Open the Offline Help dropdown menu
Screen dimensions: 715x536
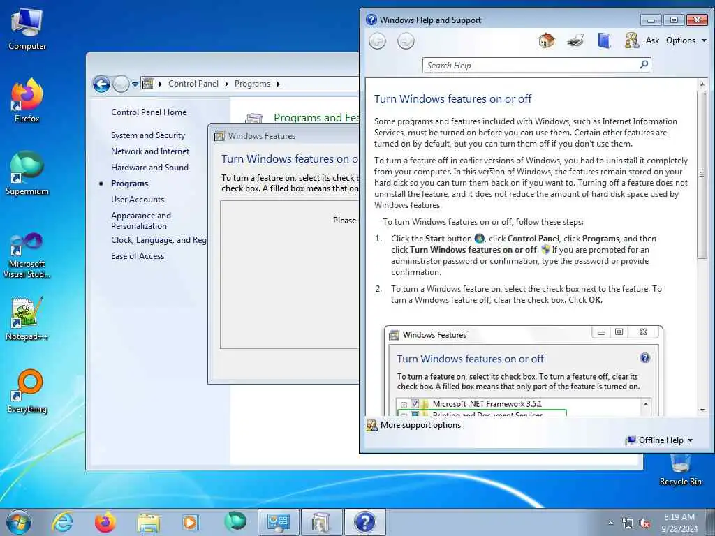(x=659, y=440)
